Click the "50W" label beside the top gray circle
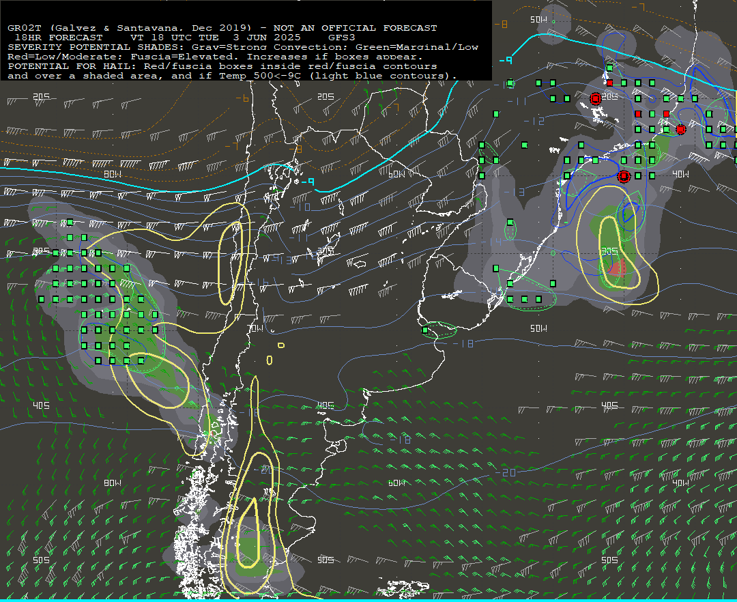 pos(538,20)
